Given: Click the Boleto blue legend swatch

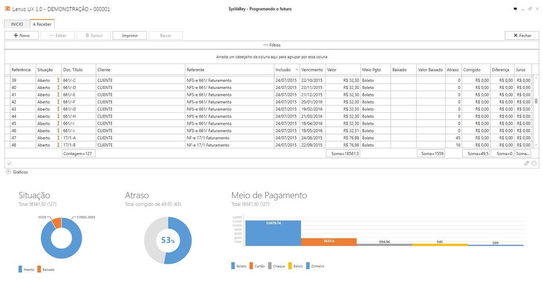Looking at the screenshot, I should click(233, 266).
